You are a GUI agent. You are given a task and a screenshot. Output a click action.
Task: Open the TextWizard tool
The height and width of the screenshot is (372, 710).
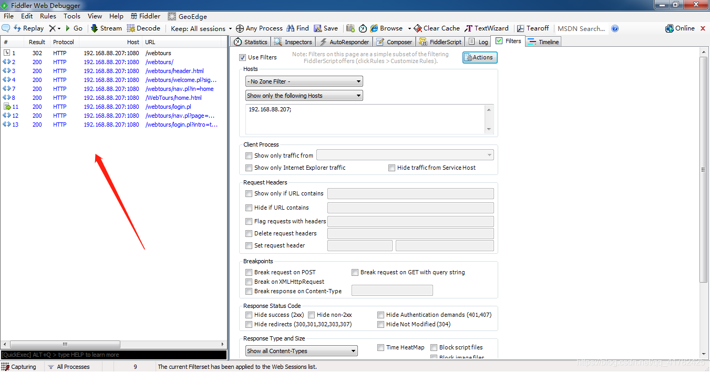(x=487, y=28)
